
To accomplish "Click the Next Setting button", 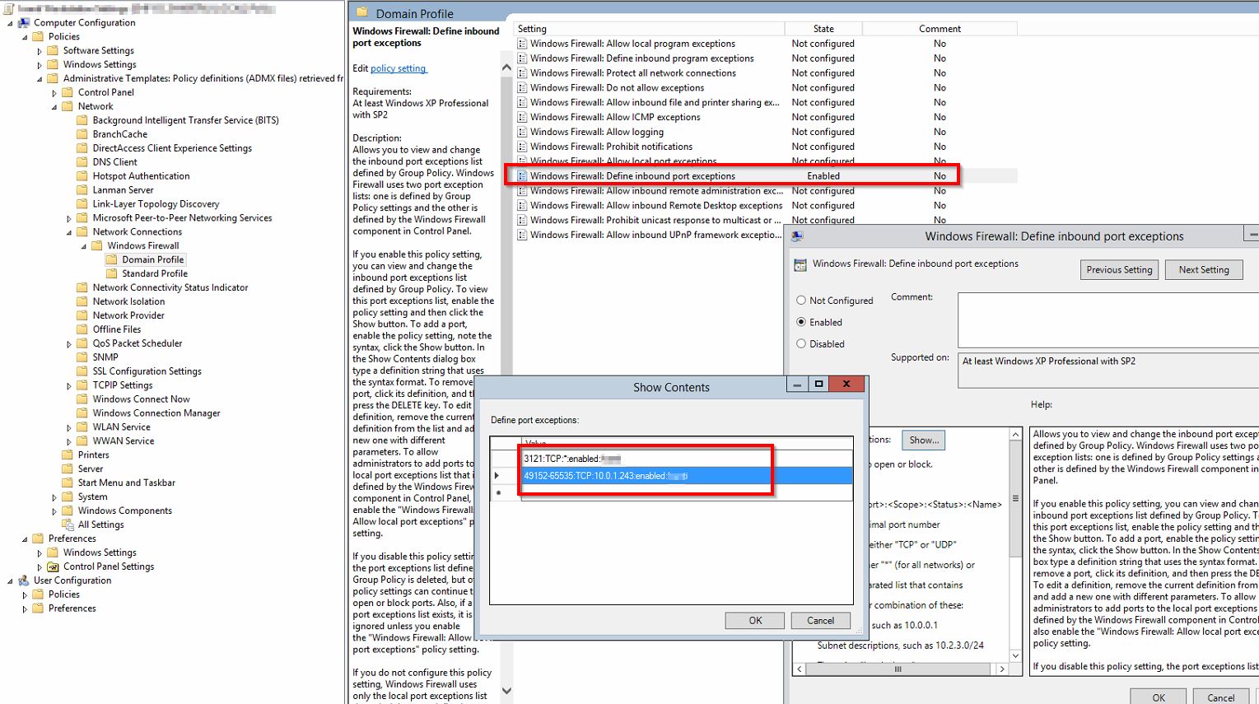I will point(1204,269).
